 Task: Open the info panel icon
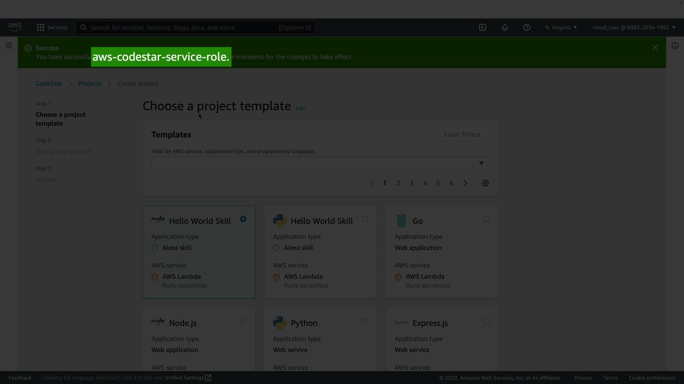tap(675, 46)
